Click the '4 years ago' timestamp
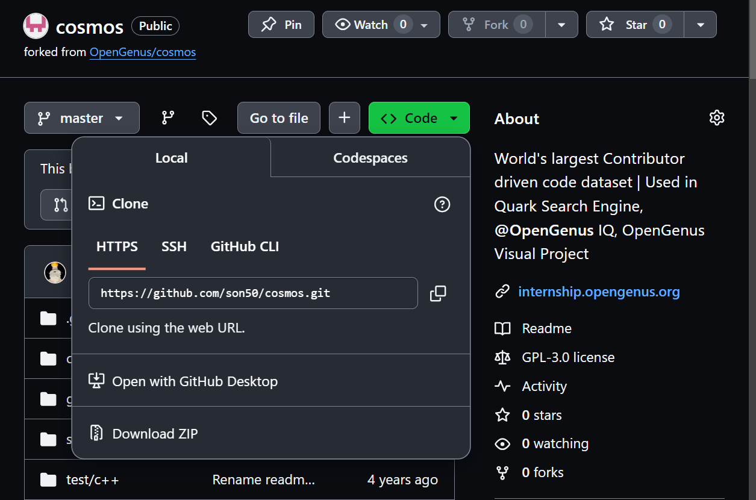This screenshot has width=756, height=500. (x=402, y=480)
